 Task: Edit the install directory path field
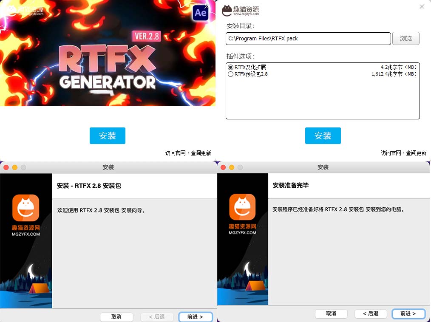pyautogui.click(x=308, y=39)
